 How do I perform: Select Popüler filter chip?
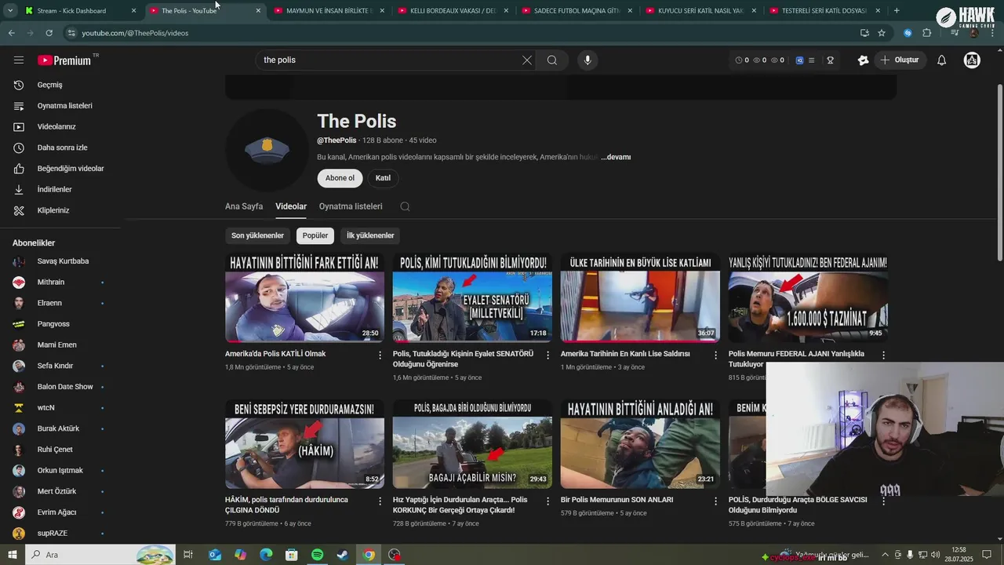click(315, 235)
